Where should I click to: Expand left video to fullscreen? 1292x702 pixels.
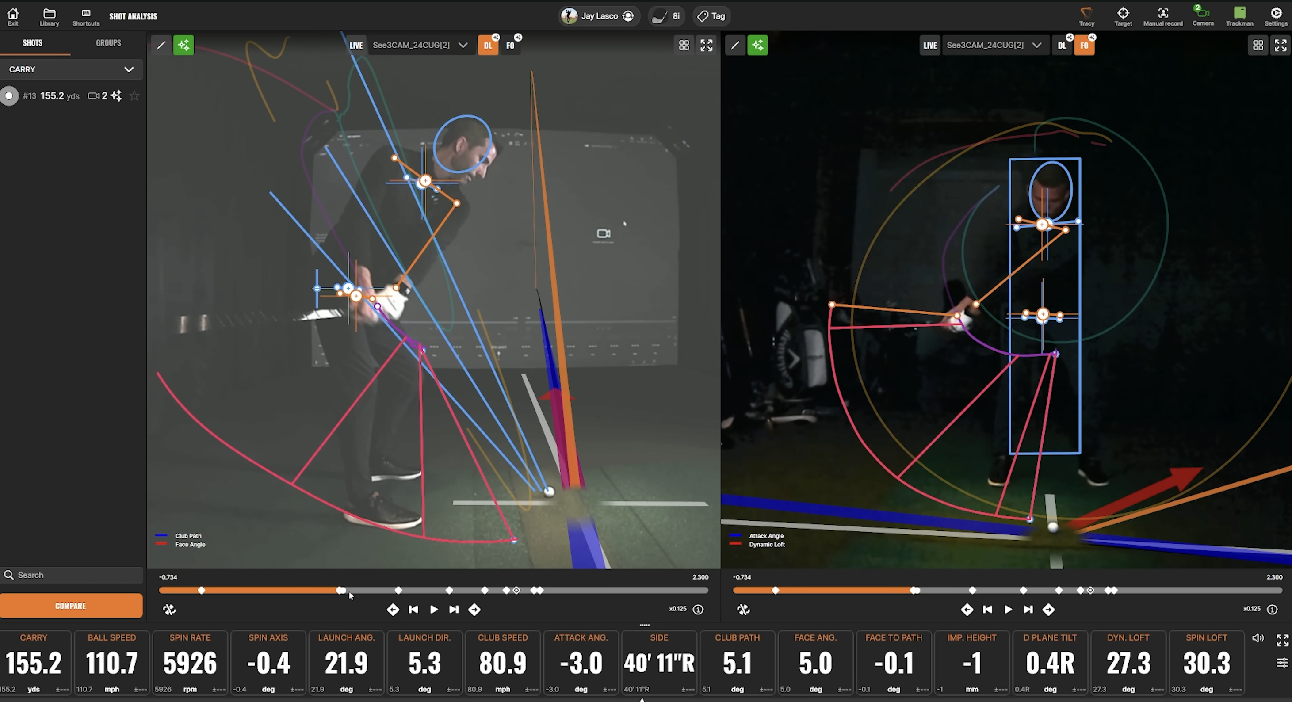coord(706,45)
